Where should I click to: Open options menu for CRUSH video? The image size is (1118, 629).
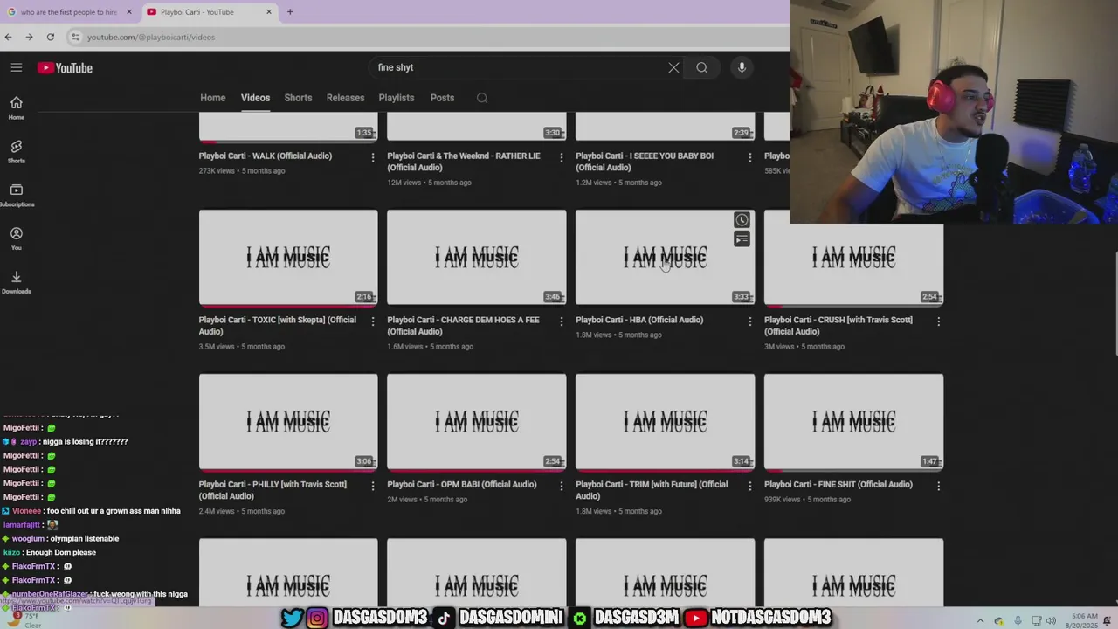(x=938, y=321)
